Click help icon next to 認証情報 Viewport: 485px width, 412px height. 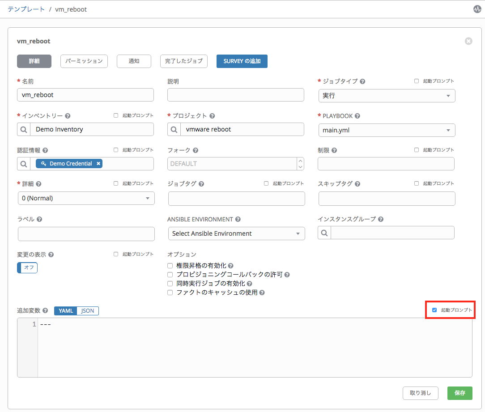[x=45, y=150]
